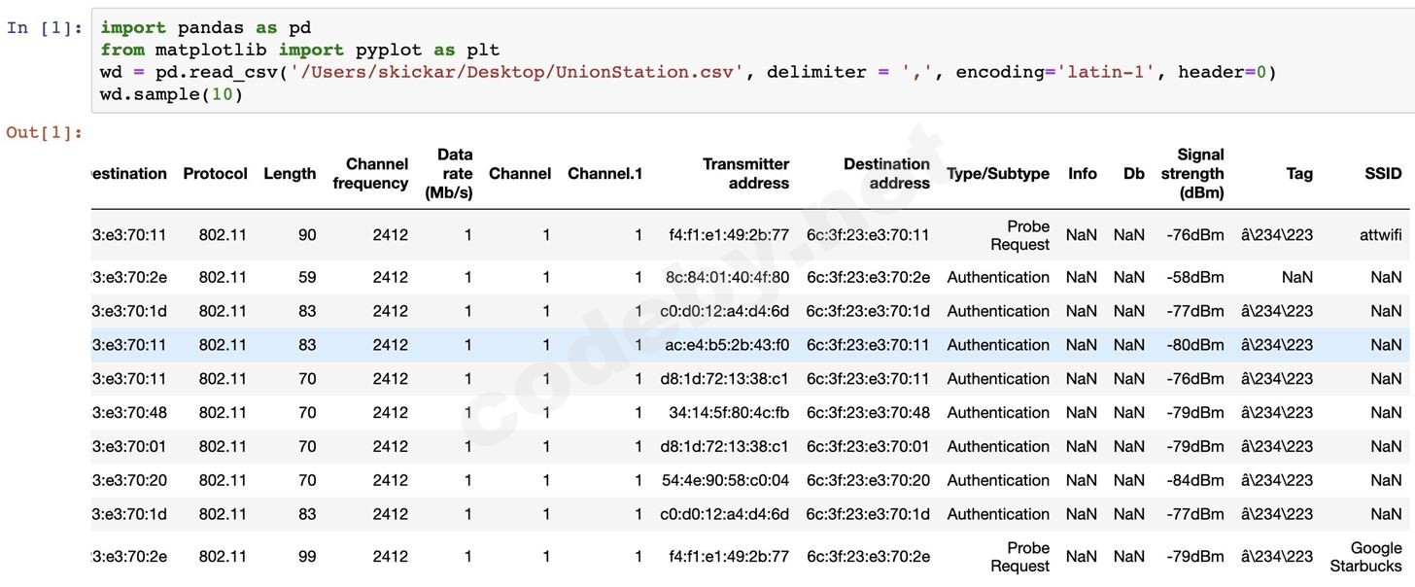The image size is (1415, 587).
Task: Select the SSID column header
Action: [1382, 173]
